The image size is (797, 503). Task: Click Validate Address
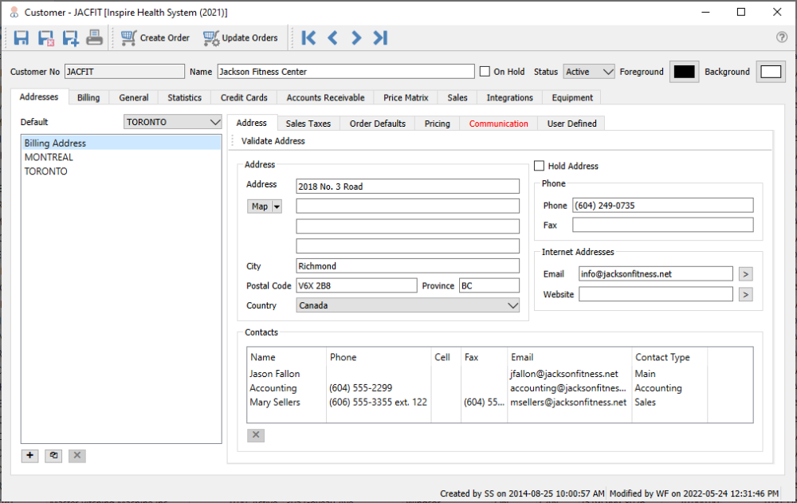pos(273,141)
